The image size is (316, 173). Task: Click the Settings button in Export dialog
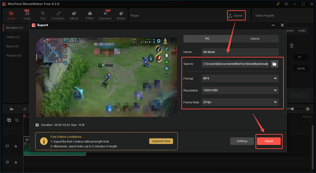(x=242, y=141)
